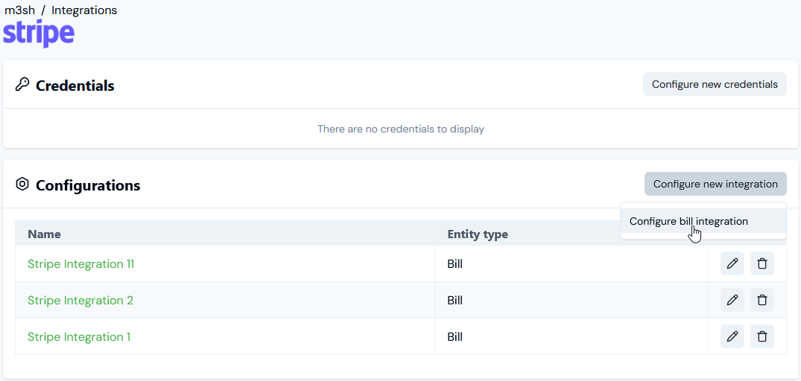
Task: Click Bill cell for Stripe Integration 11
Action: point(571,263)
